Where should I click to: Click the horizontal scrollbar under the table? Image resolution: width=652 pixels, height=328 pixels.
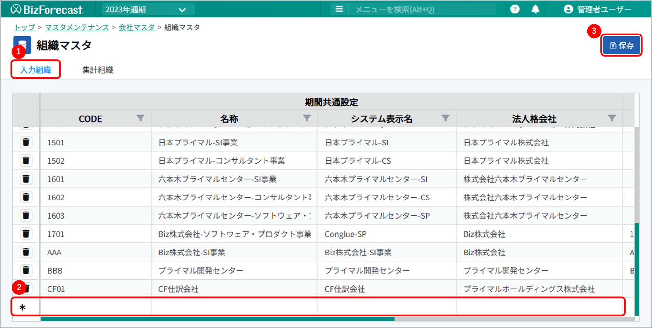pyautogui.click(x=217, y=319)
